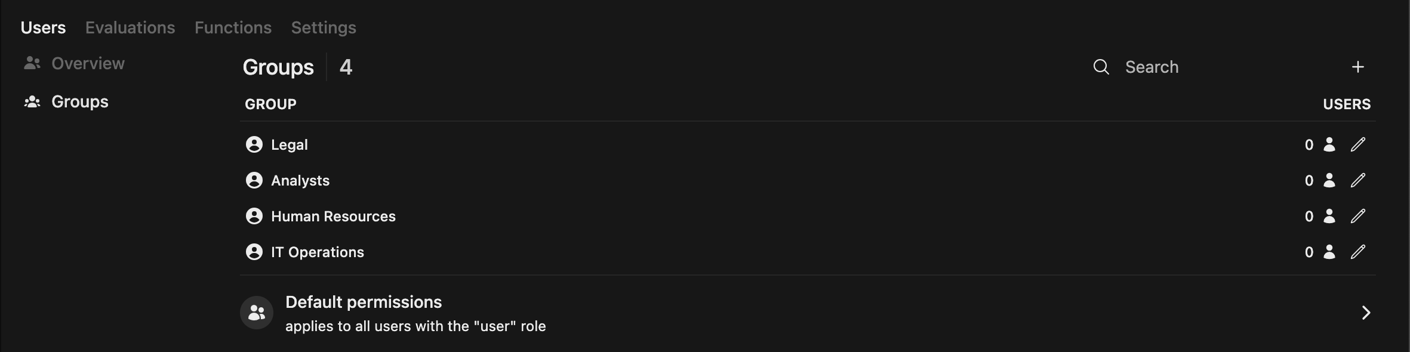The height and width of the screenshot is (352, 1410).
Task: Click the Legal group avatar icon
Action: pyautogui.click(x=254, y=144)
